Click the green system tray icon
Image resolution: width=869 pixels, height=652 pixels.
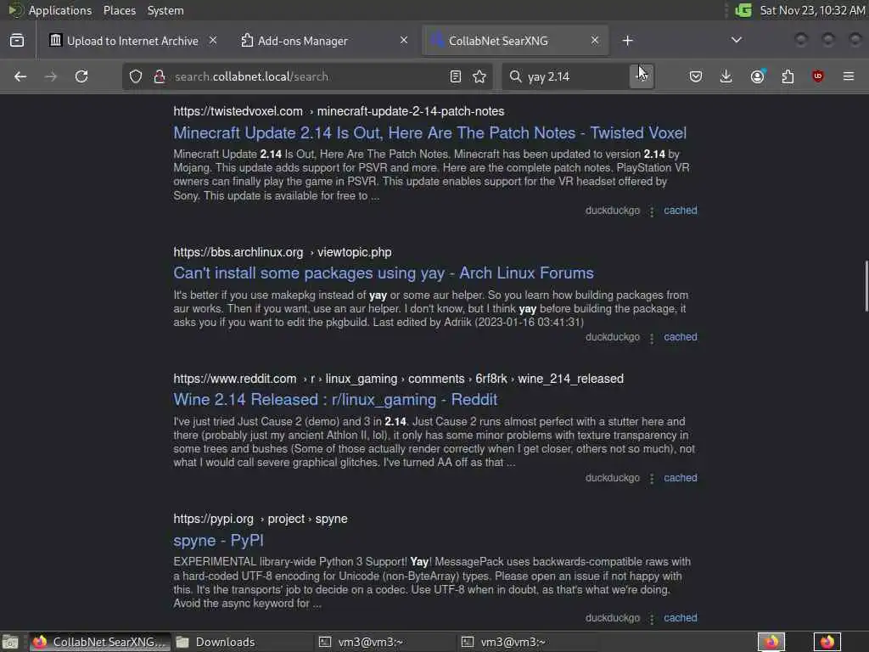743,10
